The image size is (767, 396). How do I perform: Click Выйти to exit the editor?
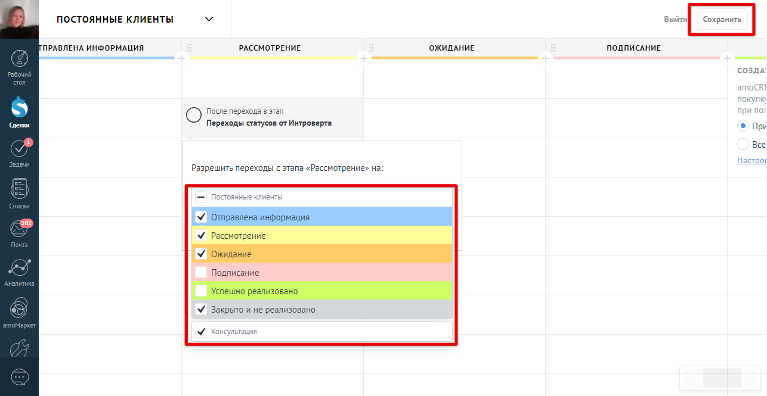675,20
